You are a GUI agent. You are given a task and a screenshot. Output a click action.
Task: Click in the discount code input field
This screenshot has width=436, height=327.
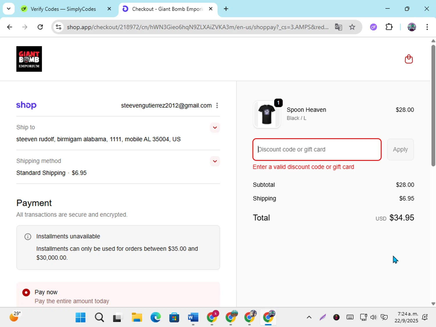click(317, 149)
